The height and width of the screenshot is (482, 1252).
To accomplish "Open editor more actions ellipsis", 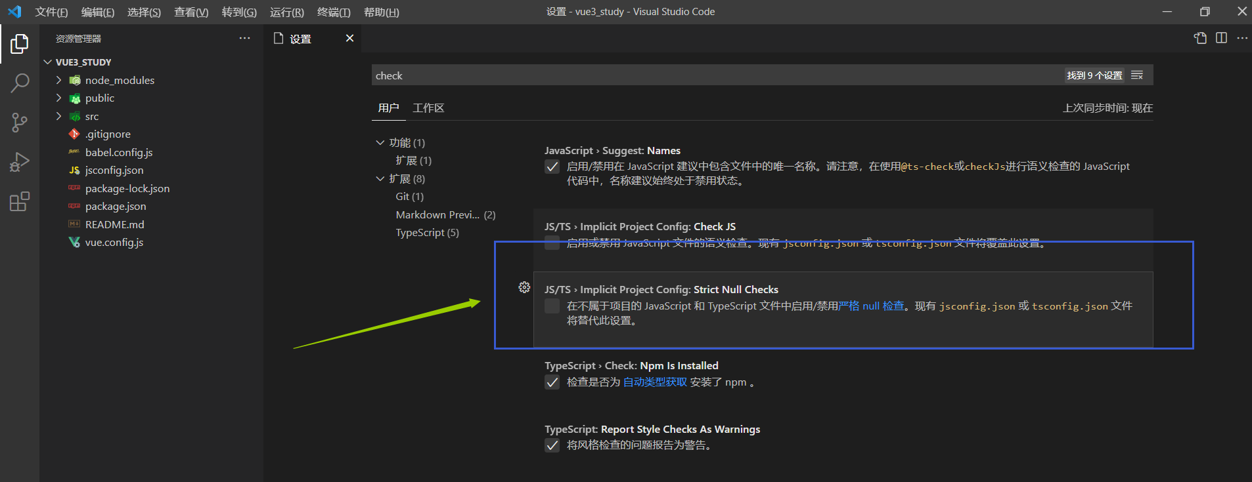I will (x=1242, y=38).
